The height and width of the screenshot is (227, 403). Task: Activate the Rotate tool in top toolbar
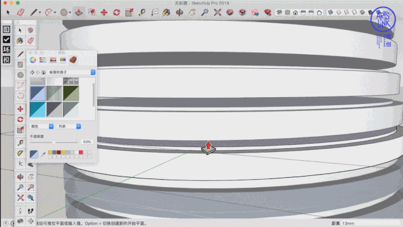117,12
